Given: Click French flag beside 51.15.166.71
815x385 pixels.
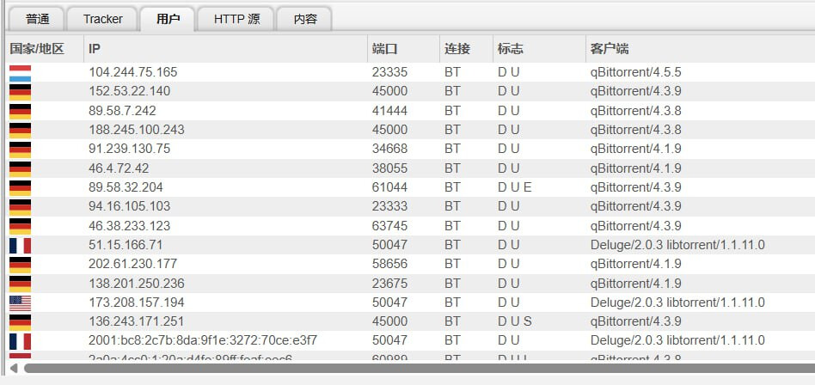Looking at the screenshot, I should (x=20, y=245).
